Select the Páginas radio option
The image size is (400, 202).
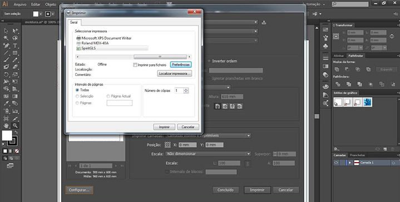[x=77, y=103]
